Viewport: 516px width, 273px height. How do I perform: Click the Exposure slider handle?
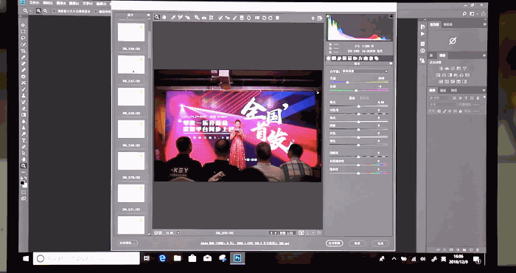[x=358, y=106]
